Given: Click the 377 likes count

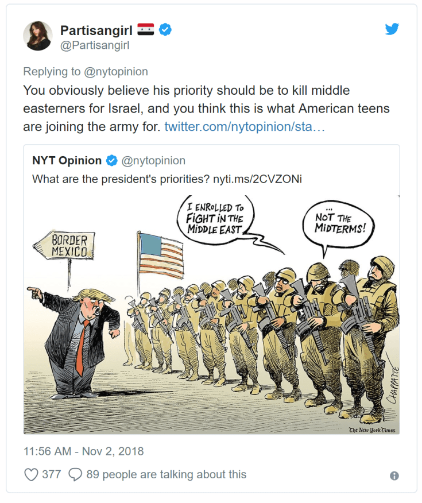Looking at the screenshot, I should 51,474.
